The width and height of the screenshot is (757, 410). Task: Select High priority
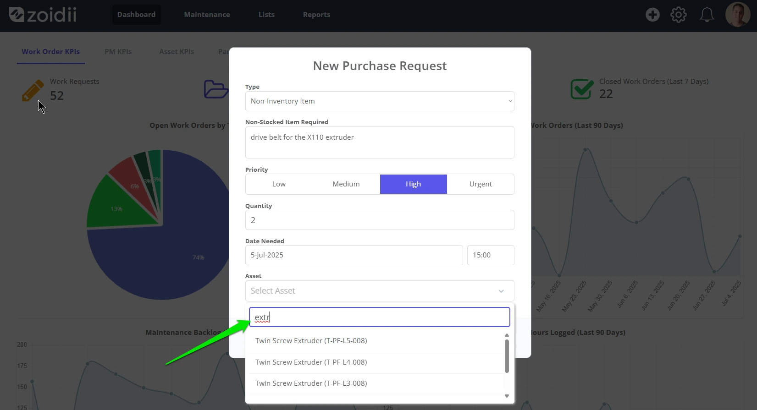click(414, 184)
